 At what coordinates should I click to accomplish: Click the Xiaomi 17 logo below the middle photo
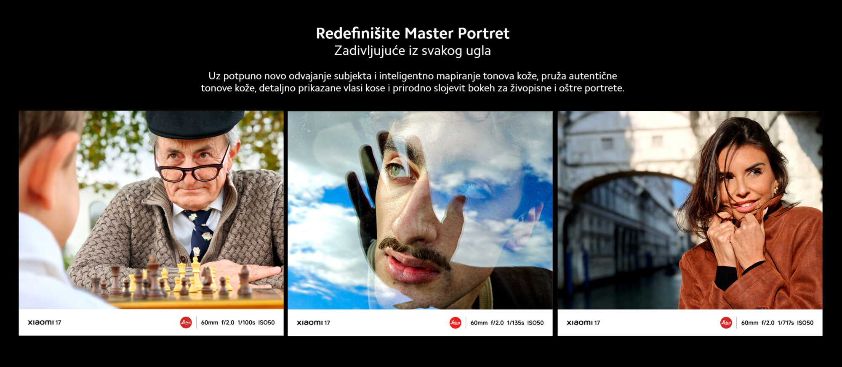pos(313,322)
